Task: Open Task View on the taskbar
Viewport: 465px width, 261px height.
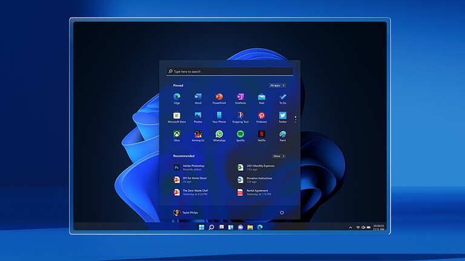Action: pyautogui.click(x=221, y=227)
